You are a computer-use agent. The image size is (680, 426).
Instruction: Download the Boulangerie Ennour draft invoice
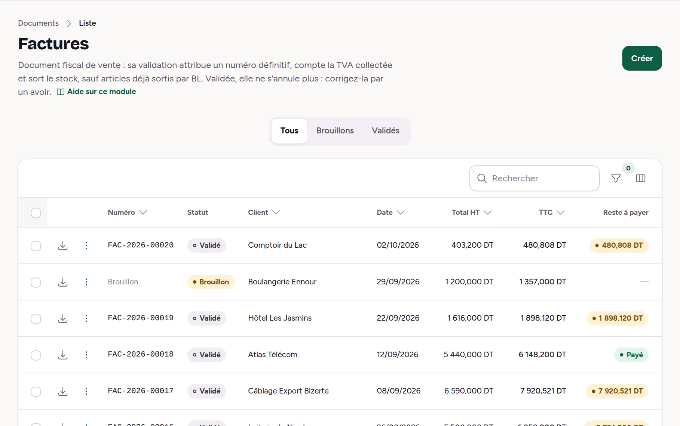[x=63, y=282]
